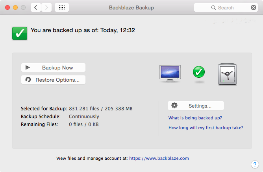The image size is (263, 172).
Task: Click the large green backup status checkmark
Action: [x=20, y=33]
